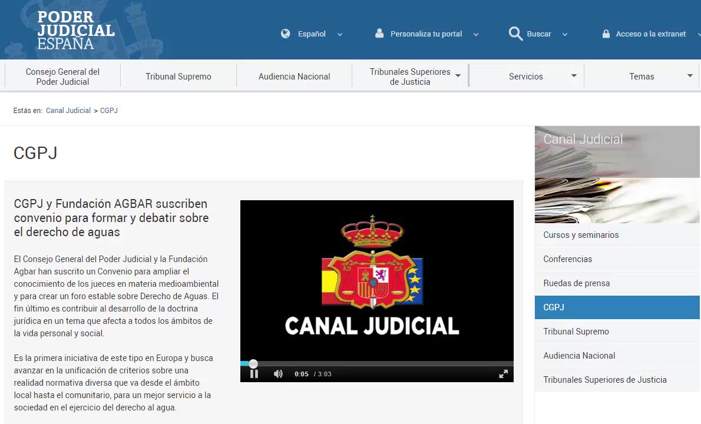Viewport: 701px width, 424px height.
Task: Click the Poder Judicial España logo
Action: [x=76, y=30]
